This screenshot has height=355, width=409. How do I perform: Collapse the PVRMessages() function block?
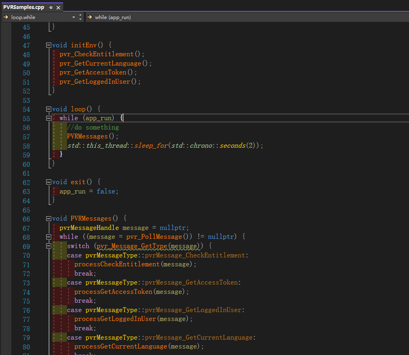(49, 219)
